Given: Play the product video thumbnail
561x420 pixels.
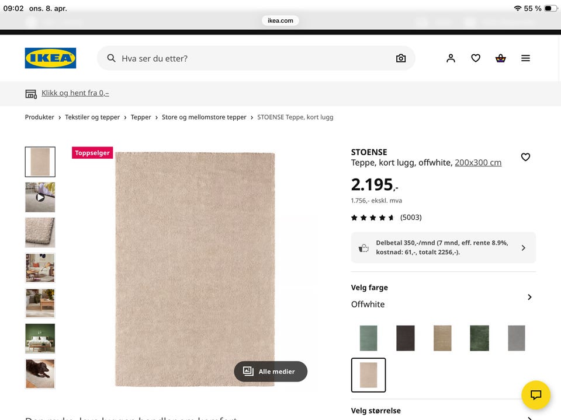Looking at the screenshot, I should [x=40, y=197].
